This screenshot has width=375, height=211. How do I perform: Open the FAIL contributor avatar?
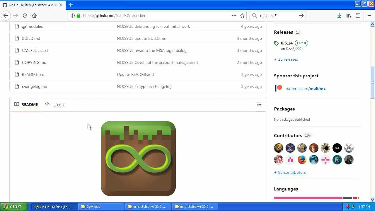(x=337, y=148)
